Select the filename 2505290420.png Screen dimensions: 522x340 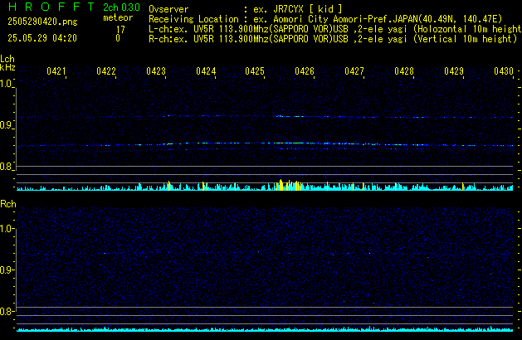(42, 22)
